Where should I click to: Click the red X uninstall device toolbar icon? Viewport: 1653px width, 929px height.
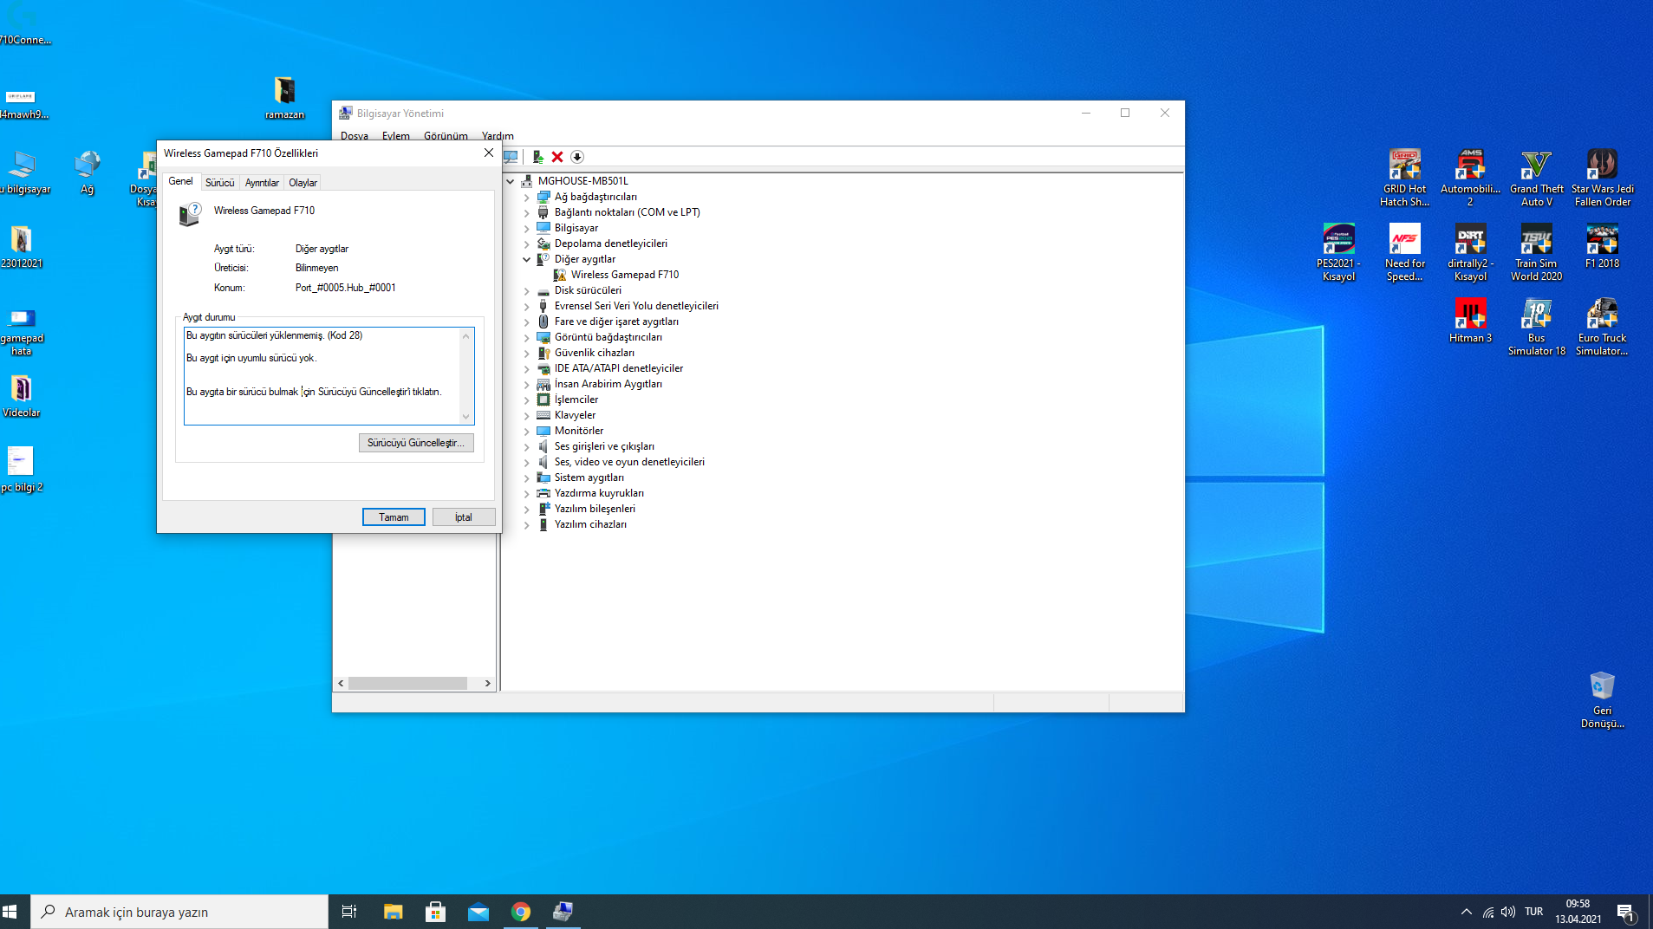pyautogui.click(x=557, y=157)
